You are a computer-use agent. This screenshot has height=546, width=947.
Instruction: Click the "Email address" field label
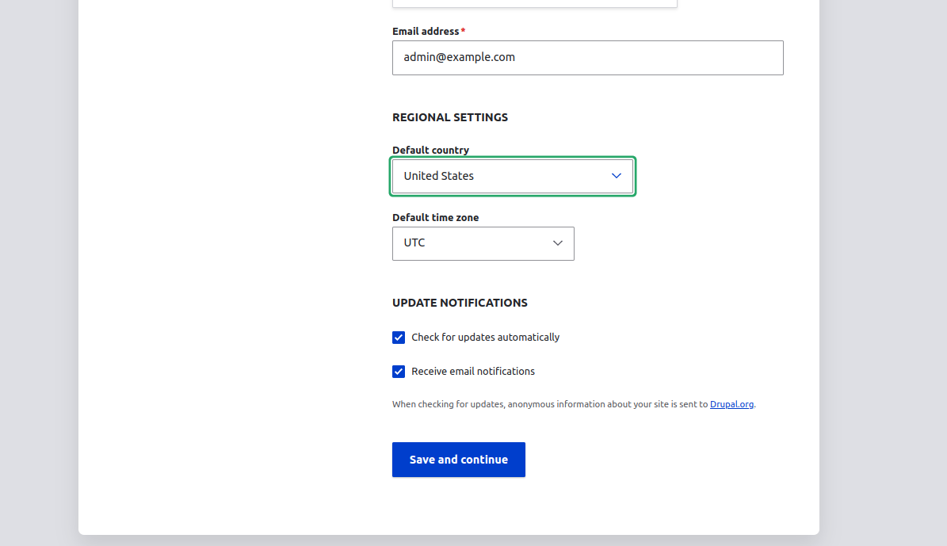(426, 31)
